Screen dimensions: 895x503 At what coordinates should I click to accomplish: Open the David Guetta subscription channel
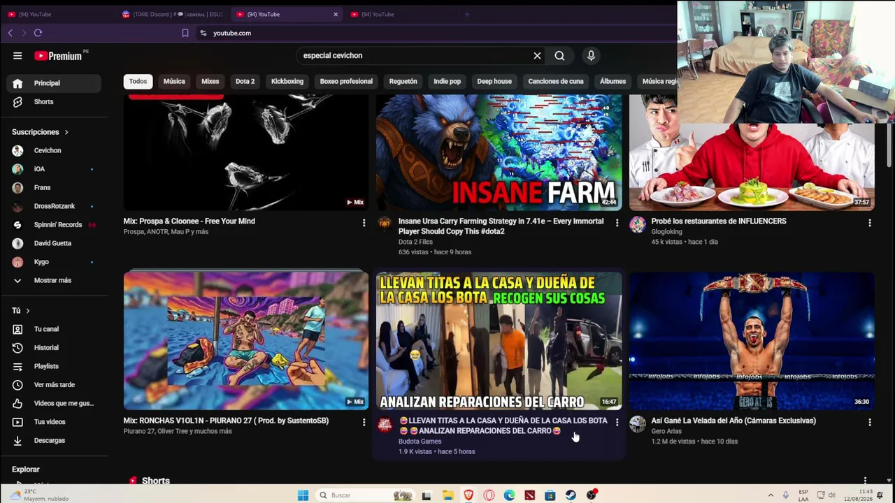[x=55, y=243]
